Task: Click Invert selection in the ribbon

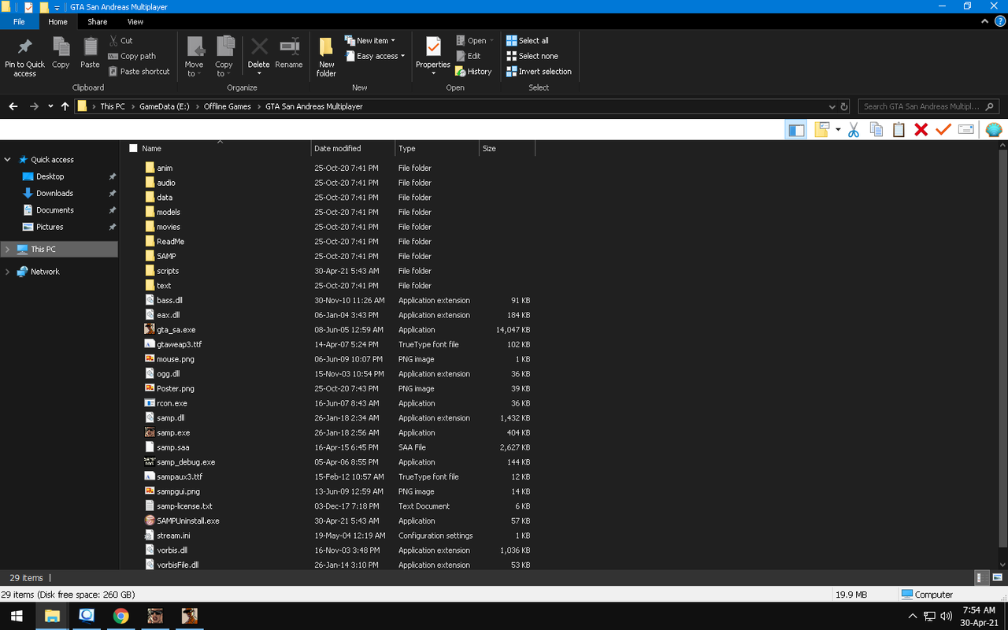Action: pos(539,71)
